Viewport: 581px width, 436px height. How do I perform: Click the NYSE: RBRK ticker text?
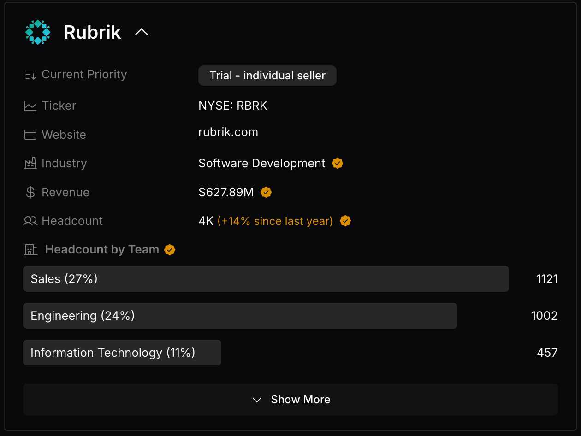point(233,106)
